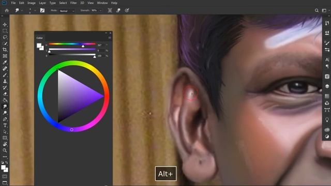
Task: Select the Smudge tool in toolbar
Action: pyautogui.click(x=5, y=106)
